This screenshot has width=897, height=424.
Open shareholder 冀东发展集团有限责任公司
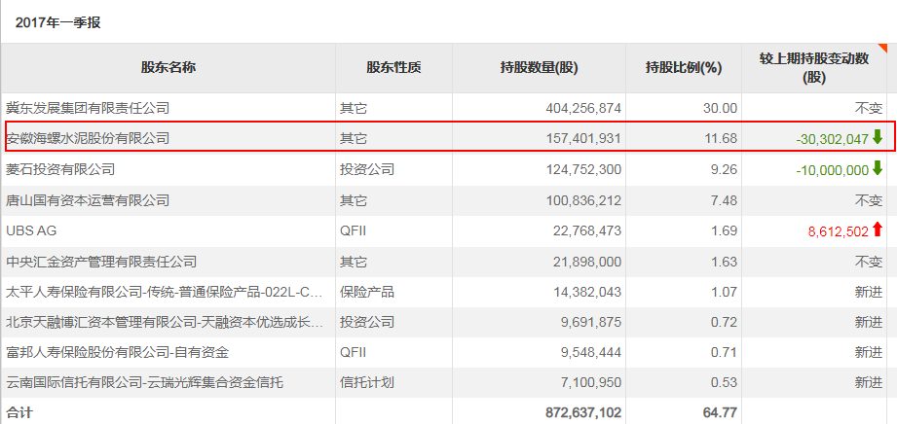click(x=88, y=107)
